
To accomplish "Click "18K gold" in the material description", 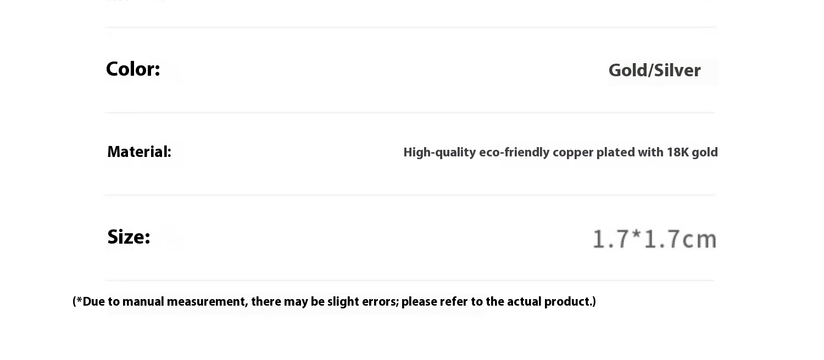I will click(x=692, y=153).
